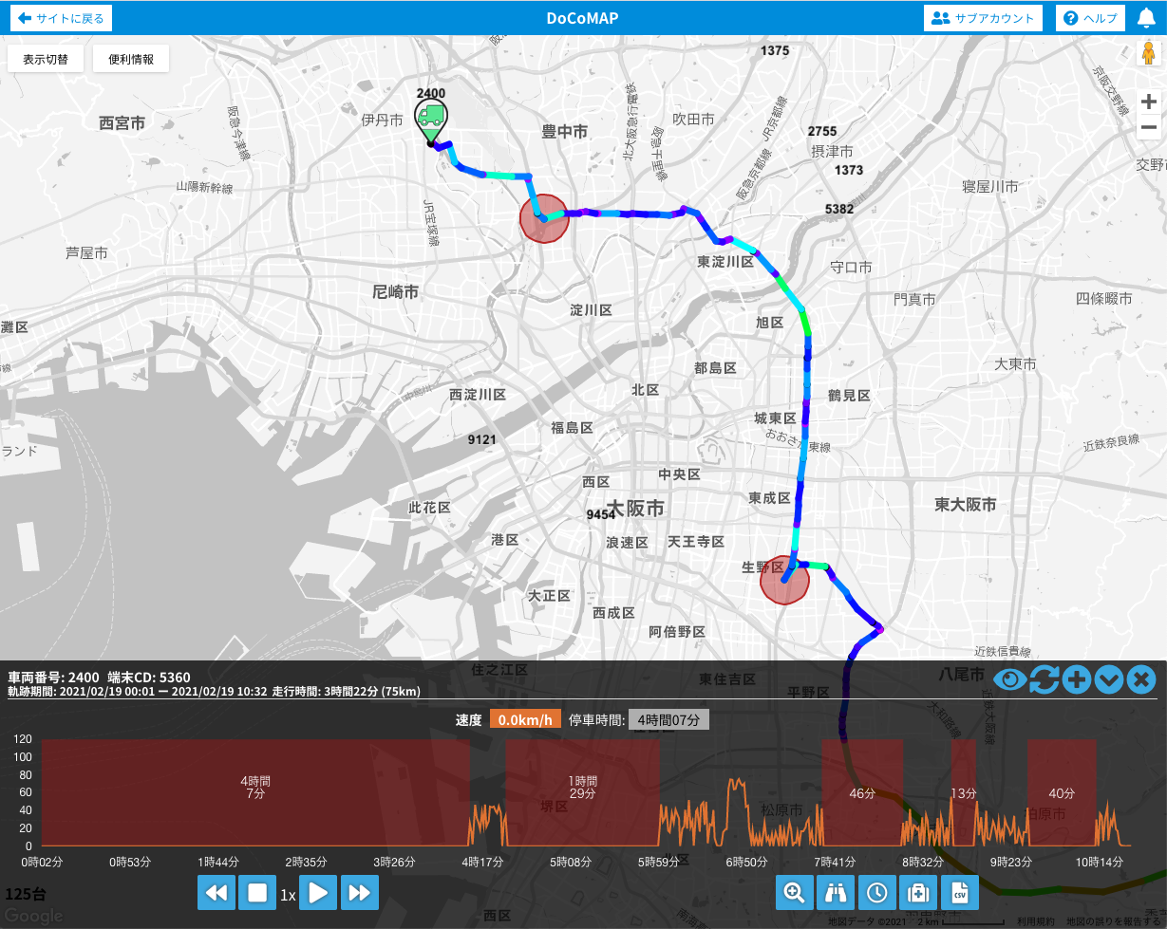Expand panel with the circled plus icon
The height and width of the screenshot is (929, 1167).
pyautogui.click(x=1076, y=679)
